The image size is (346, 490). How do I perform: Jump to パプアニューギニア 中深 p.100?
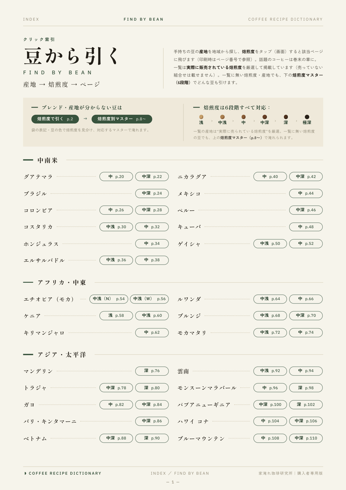click(270, 405)
